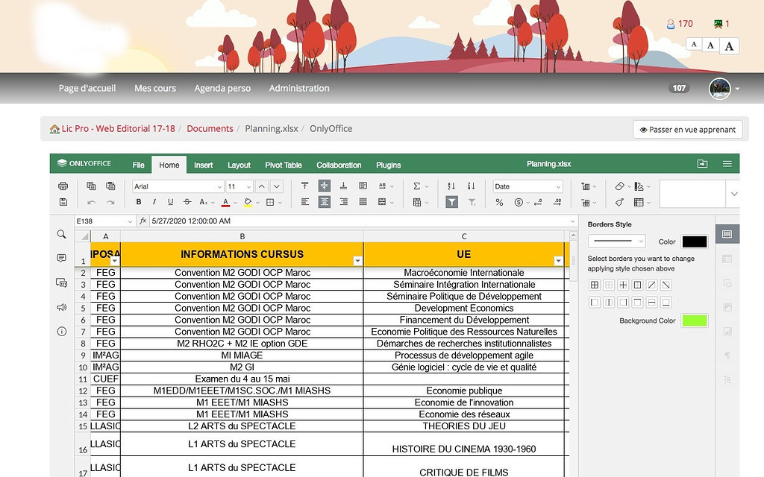Open the Documents breadcrumb link
This screenshot has width=764, height=477.
click(x=210, y=128)
